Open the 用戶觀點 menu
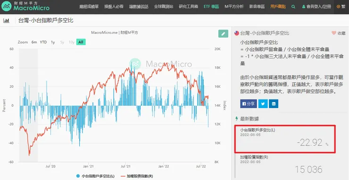The width and height of the screenshot is (349, 180). [278, 7]
